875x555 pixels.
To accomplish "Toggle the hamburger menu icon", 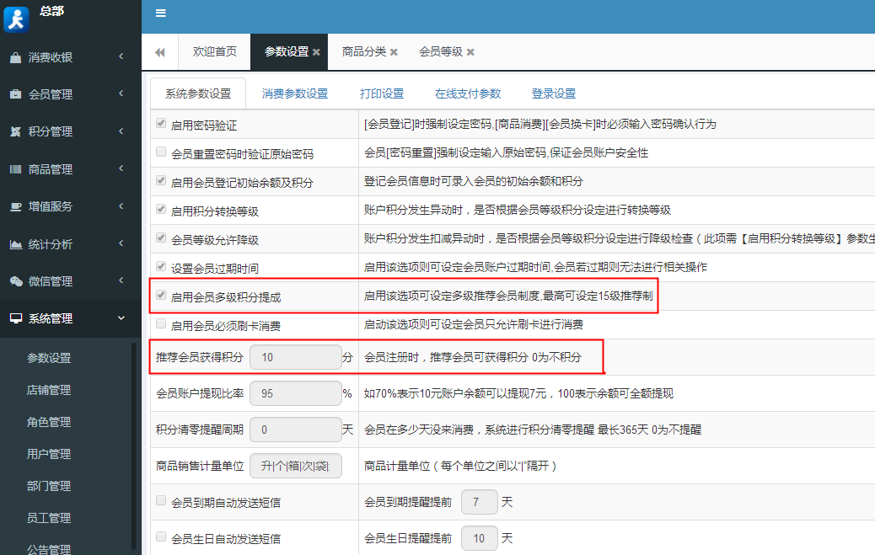I will (160, 13).
